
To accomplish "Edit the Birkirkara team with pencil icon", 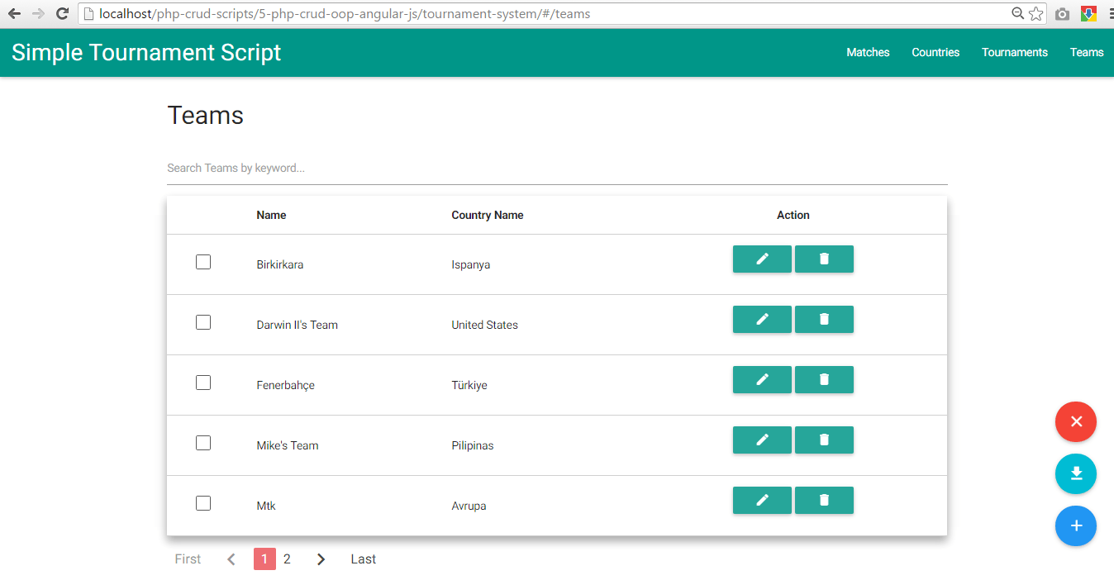I will coord(762,259).
